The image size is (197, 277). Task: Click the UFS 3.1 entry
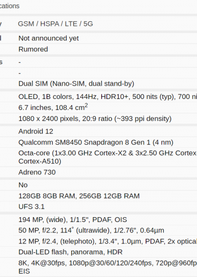pos(32,207)
